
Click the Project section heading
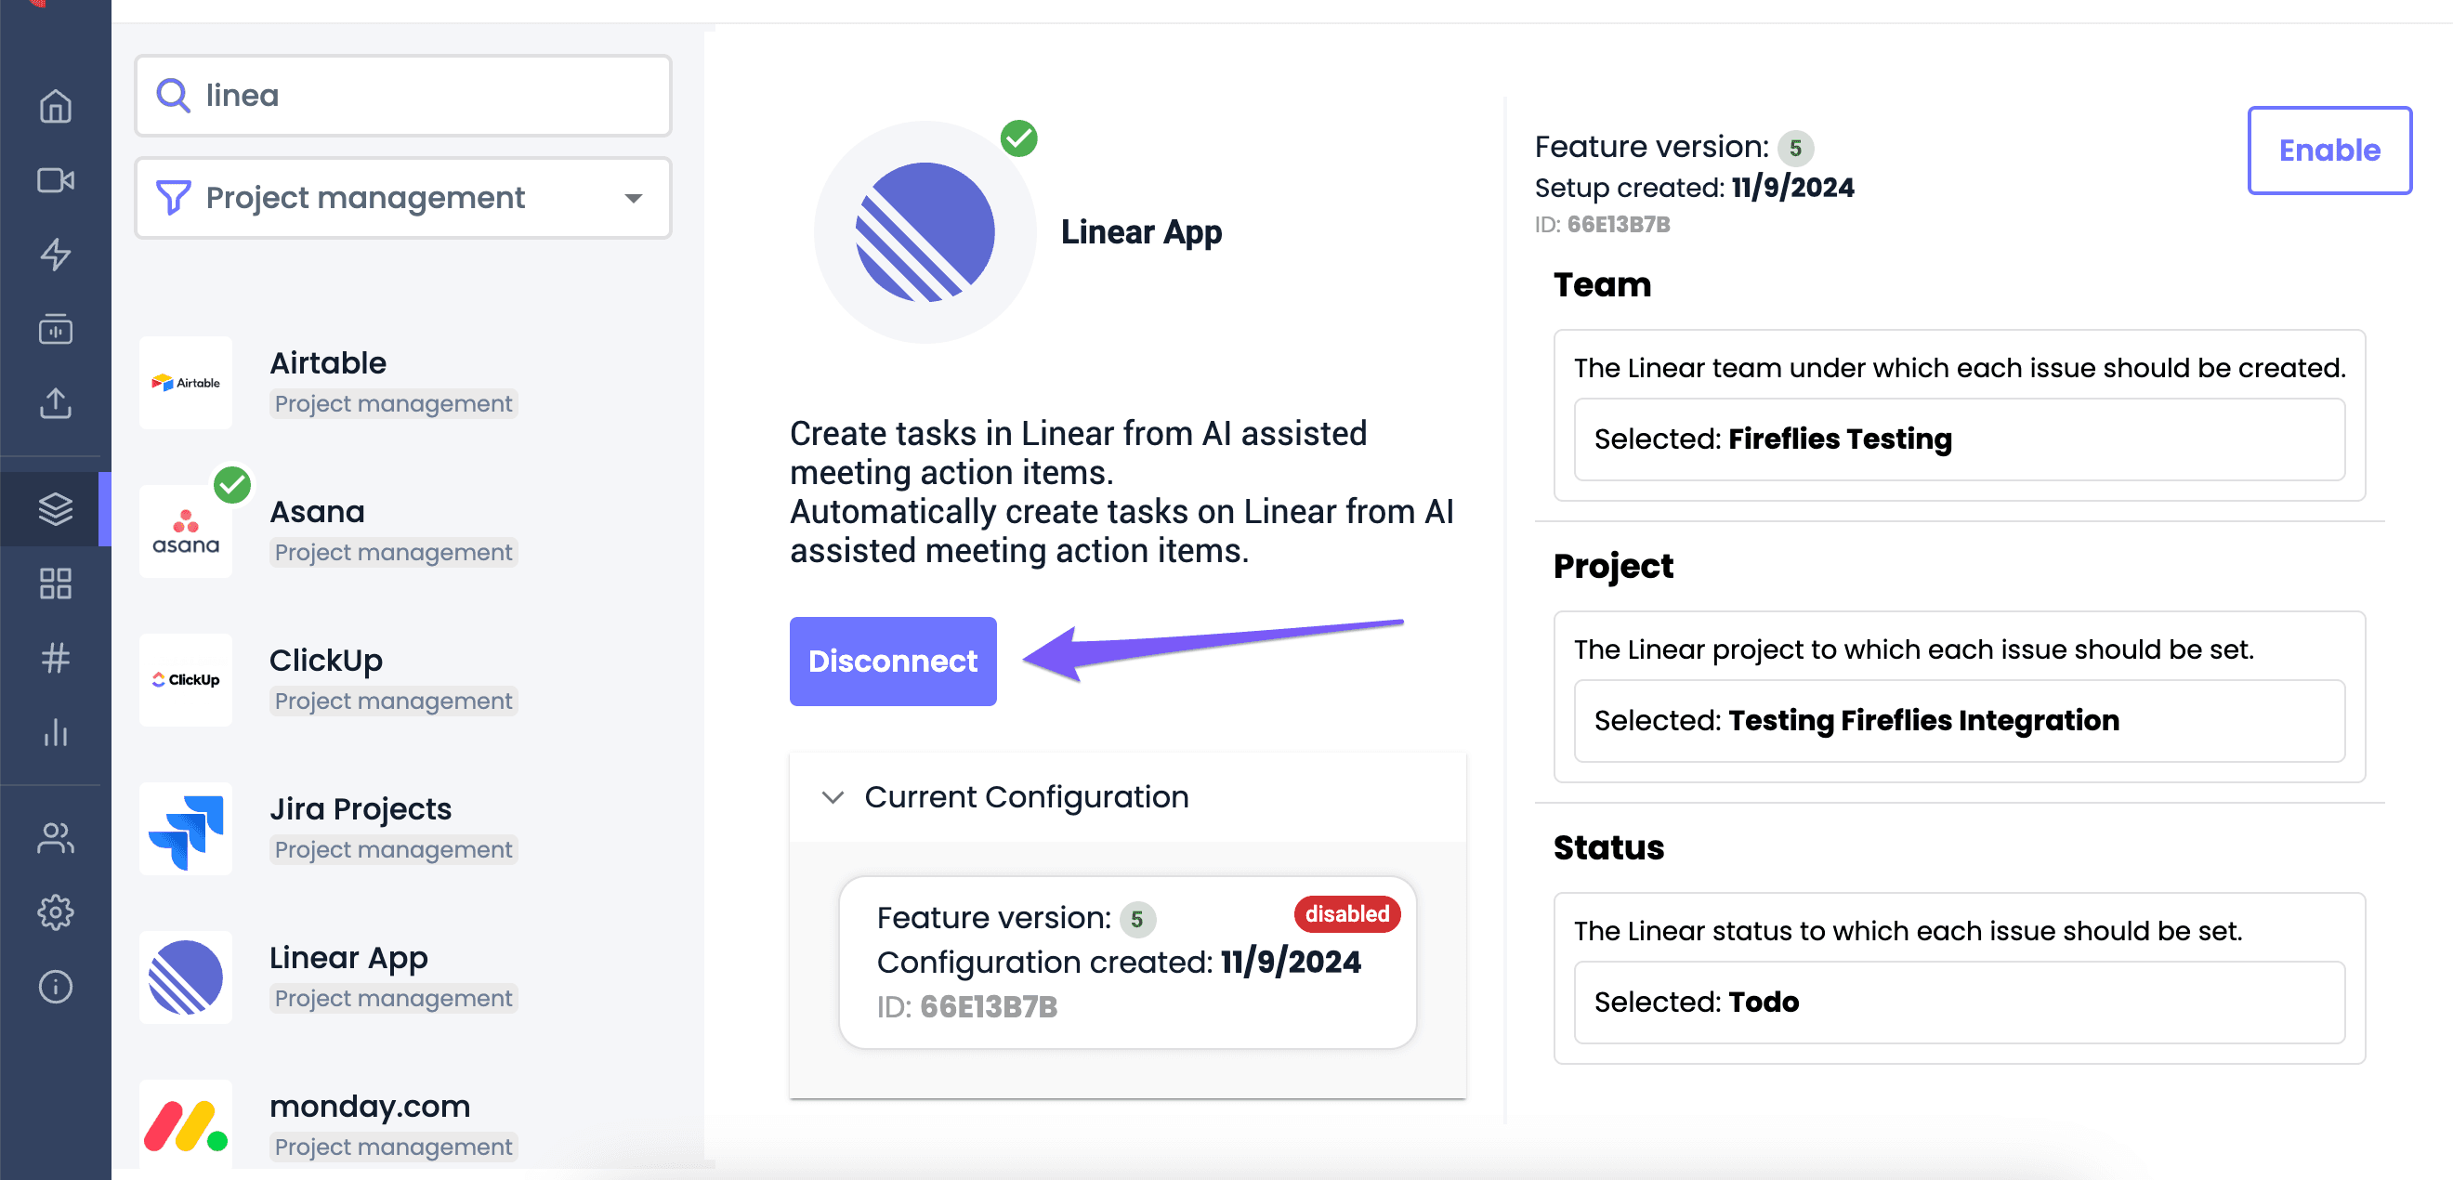(1612, 566)
